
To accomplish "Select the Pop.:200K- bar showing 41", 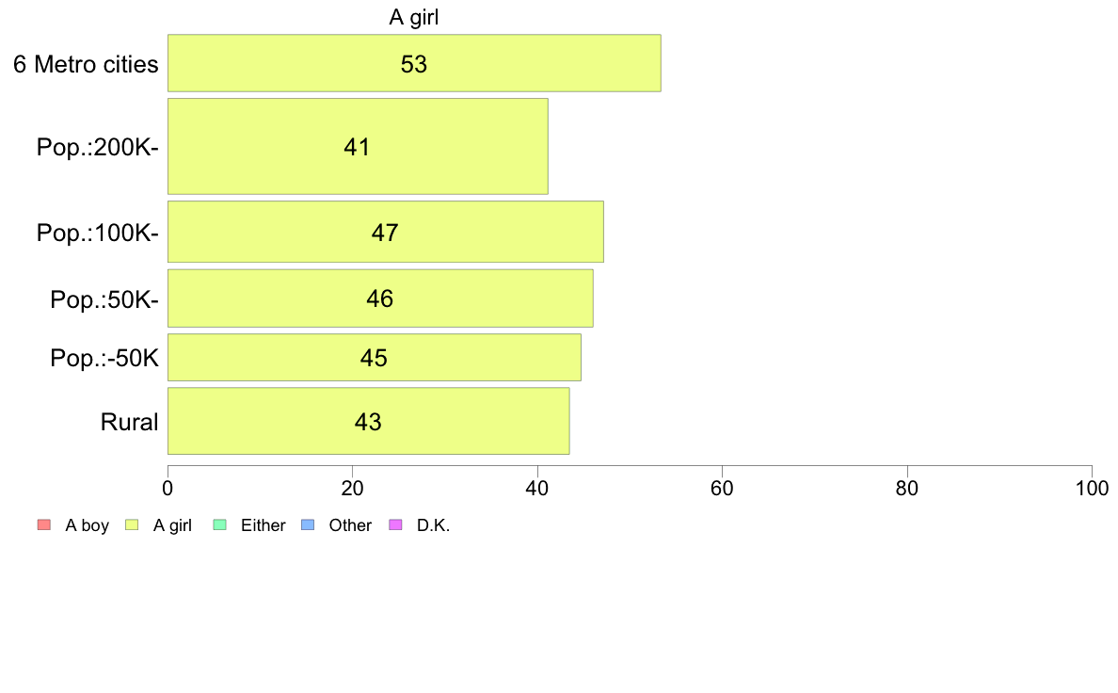I will tap(358, 146).
